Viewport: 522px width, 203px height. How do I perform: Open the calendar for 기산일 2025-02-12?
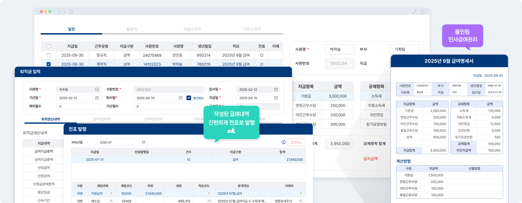coord(97,98)
